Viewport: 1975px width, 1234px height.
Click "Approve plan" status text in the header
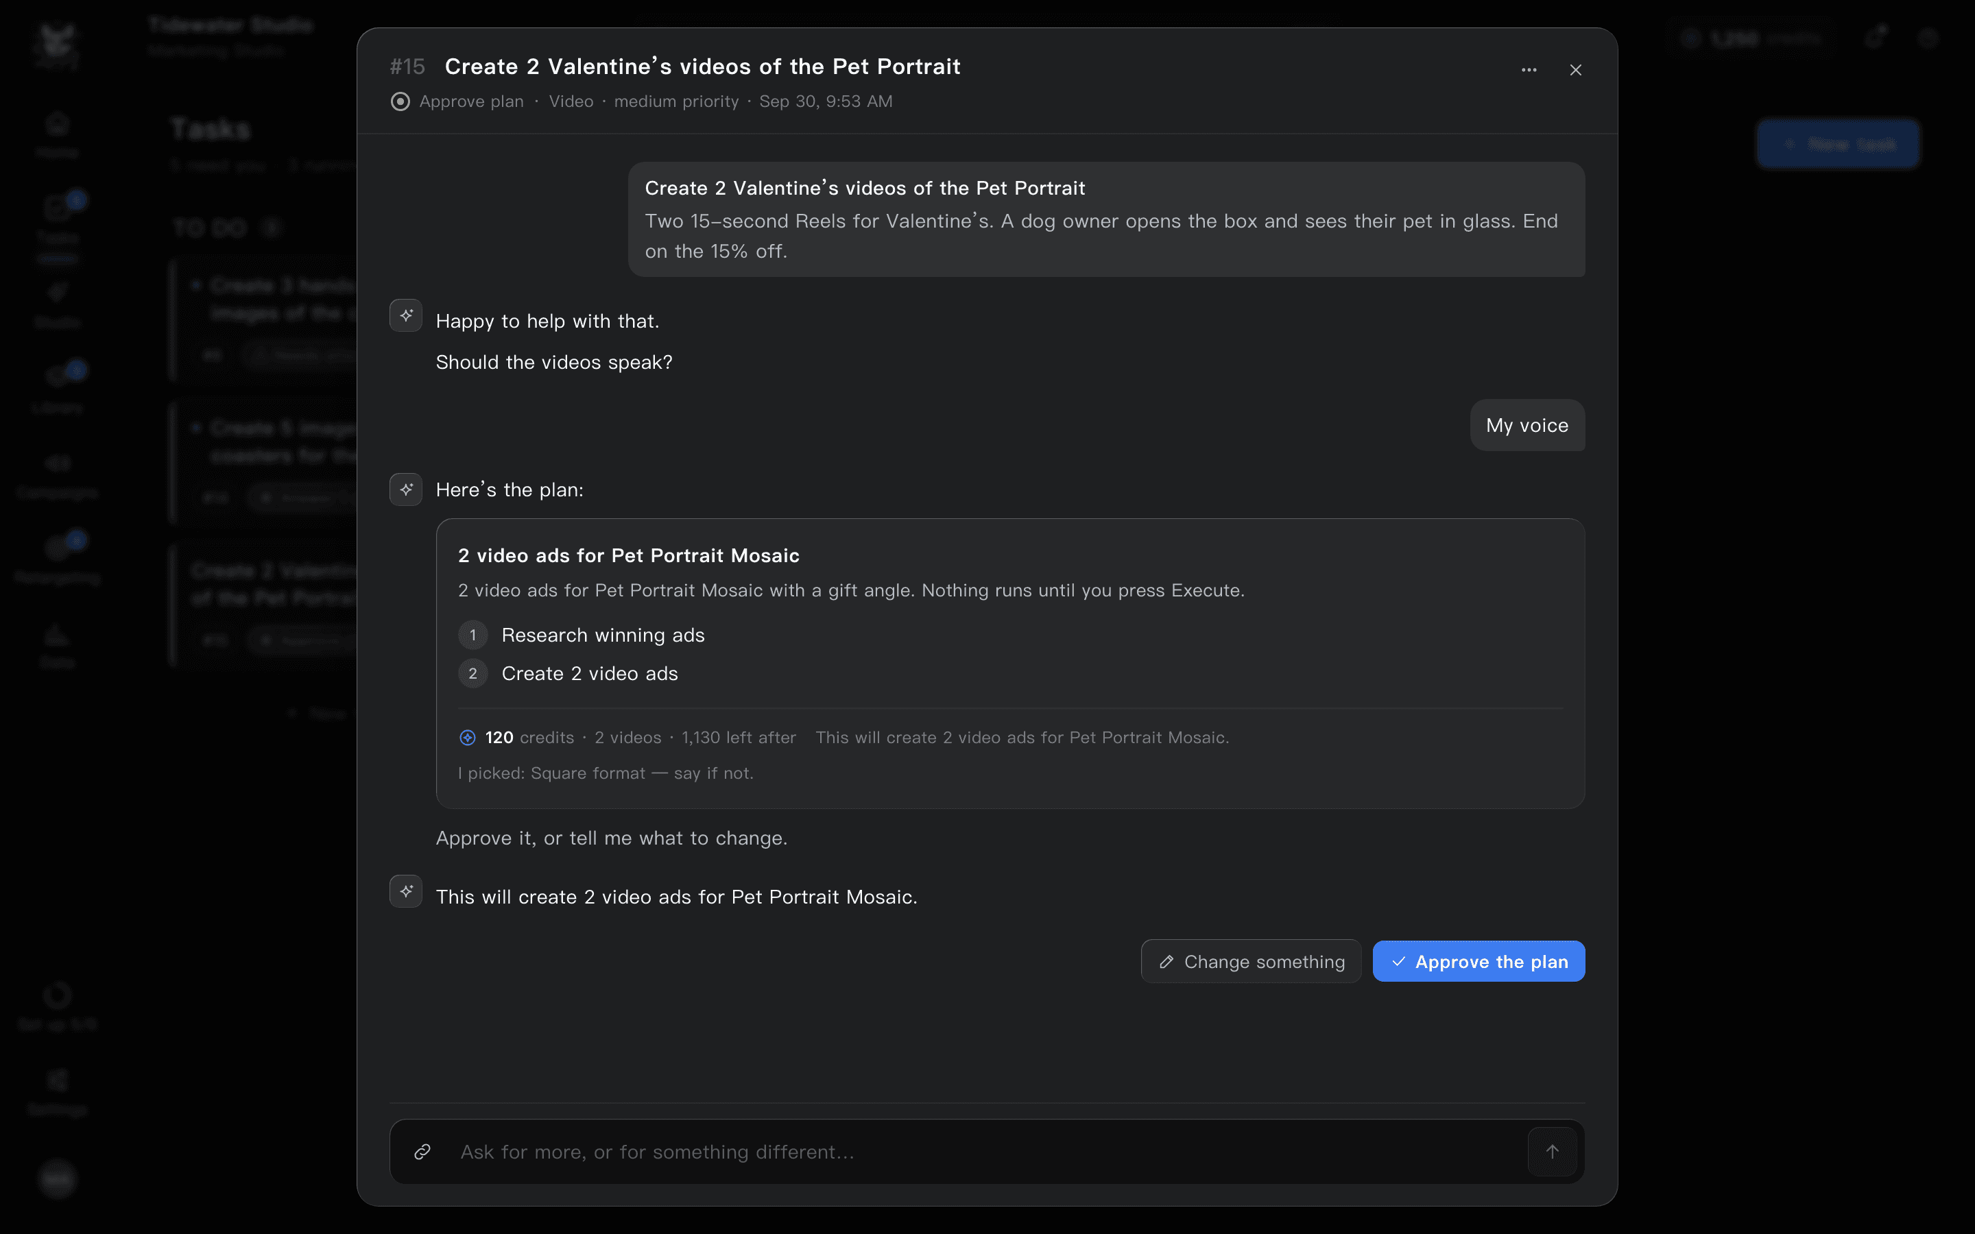tap(472, 101)
